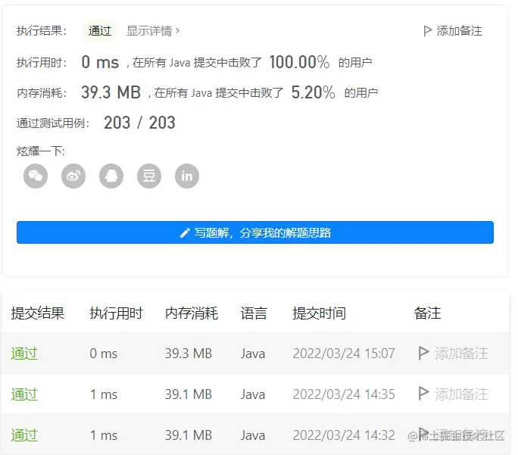Click 添加备注 flag at top right
Screen dimensions: 518x455
453,31
